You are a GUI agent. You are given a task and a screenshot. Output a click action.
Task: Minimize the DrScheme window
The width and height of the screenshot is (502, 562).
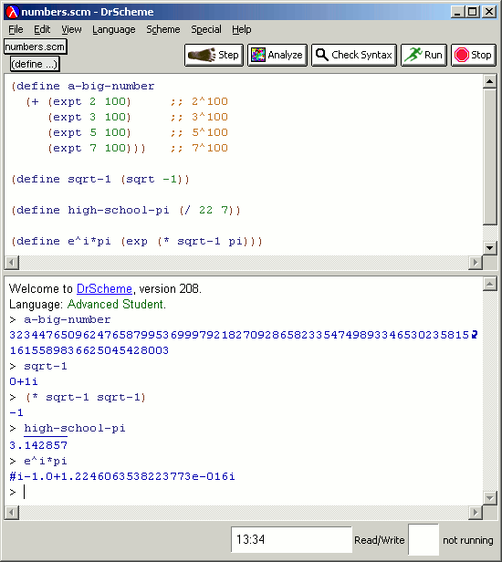pos(457,12)
